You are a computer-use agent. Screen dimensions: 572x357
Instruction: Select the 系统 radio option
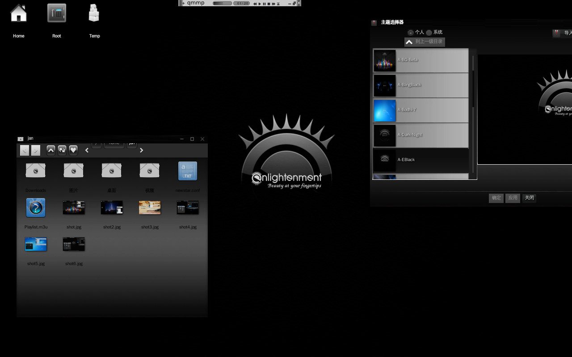coord(434,32)
